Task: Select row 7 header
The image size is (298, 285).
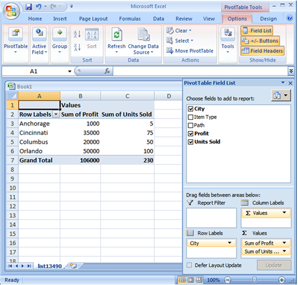Action: click(13, 160)
